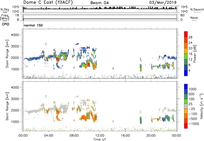This screenshot has width=204, height=141.
Task: Click the blue bottom of the power colorbar
Action: pos(186,73)
